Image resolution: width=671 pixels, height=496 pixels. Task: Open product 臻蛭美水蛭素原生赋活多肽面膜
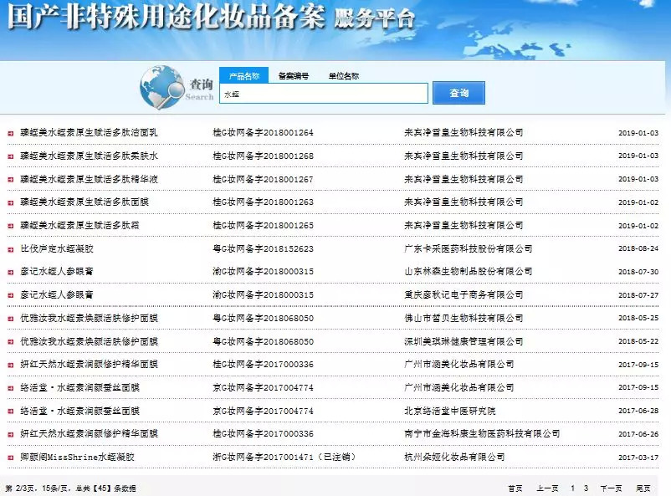point(85,202)
